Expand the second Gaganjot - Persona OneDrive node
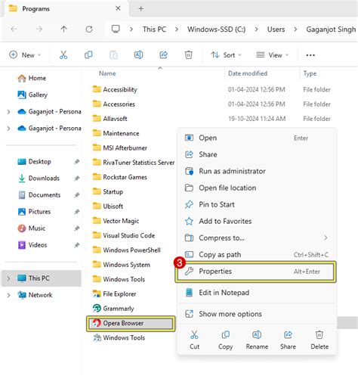 pyautogui.click(x=8, y=129)
